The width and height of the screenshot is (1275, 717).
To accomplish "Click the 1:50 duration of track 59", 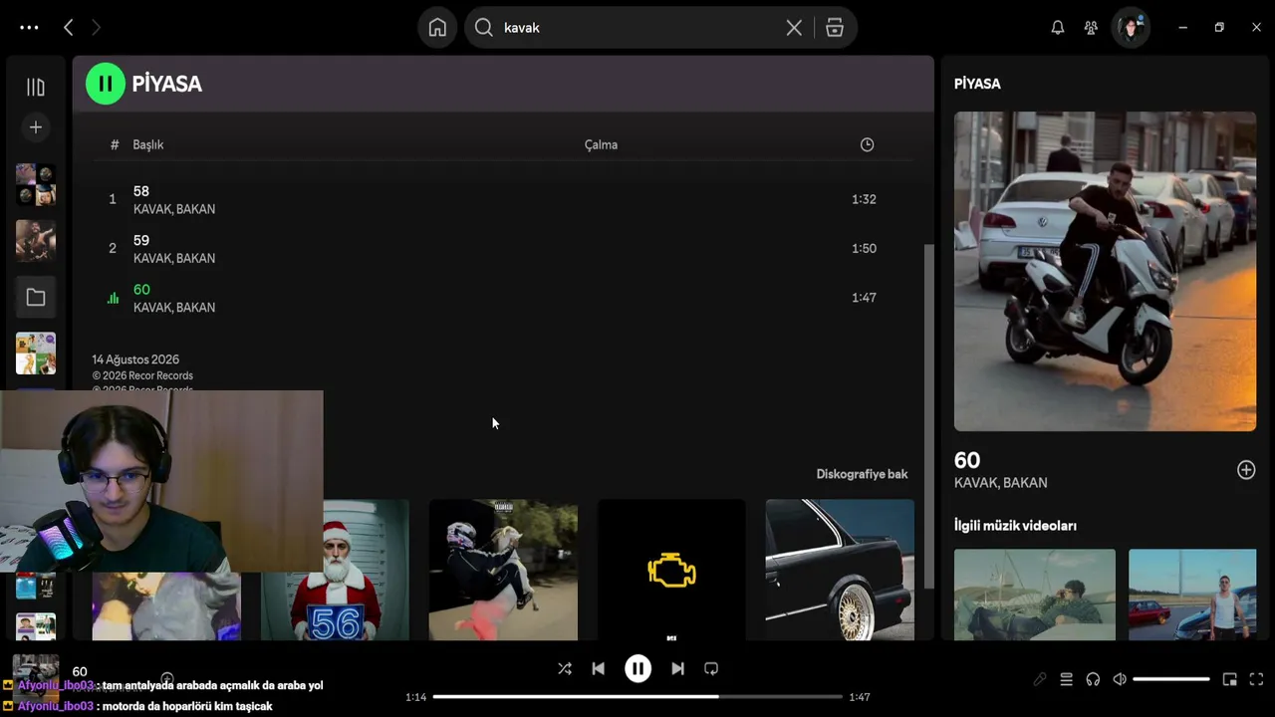I will click(x=864, y=248).
